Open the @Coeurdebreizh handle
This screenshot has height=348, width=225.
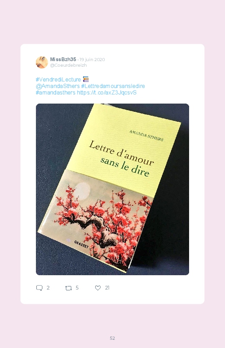[x=68, y=65]
